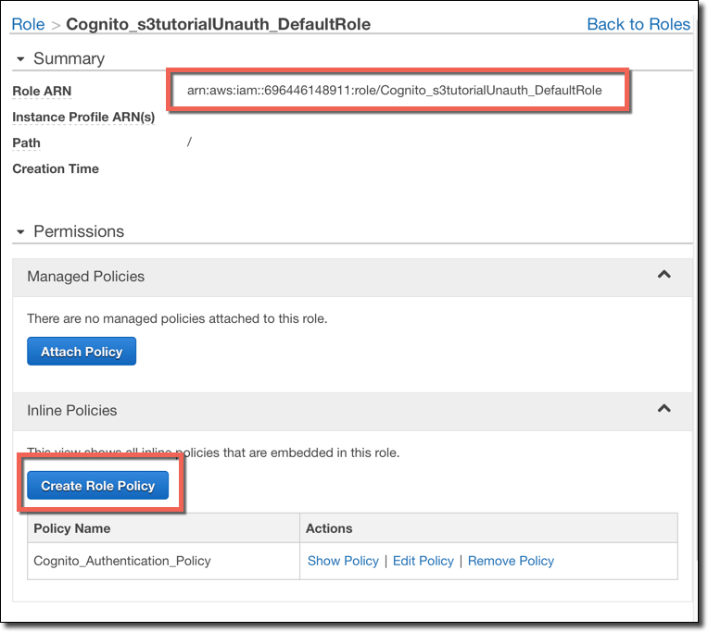Click Edit Policy for Cognito_Authentication_Policy
708x632 pixels.
[424, 561]
